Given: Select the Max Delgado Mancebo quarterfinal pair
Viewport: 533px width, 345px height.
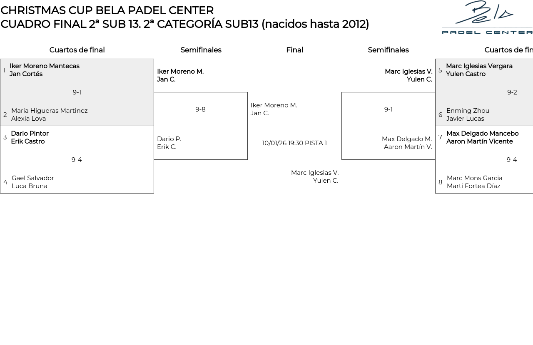Looking at the screenshot, I should click(x=482, y=137).
